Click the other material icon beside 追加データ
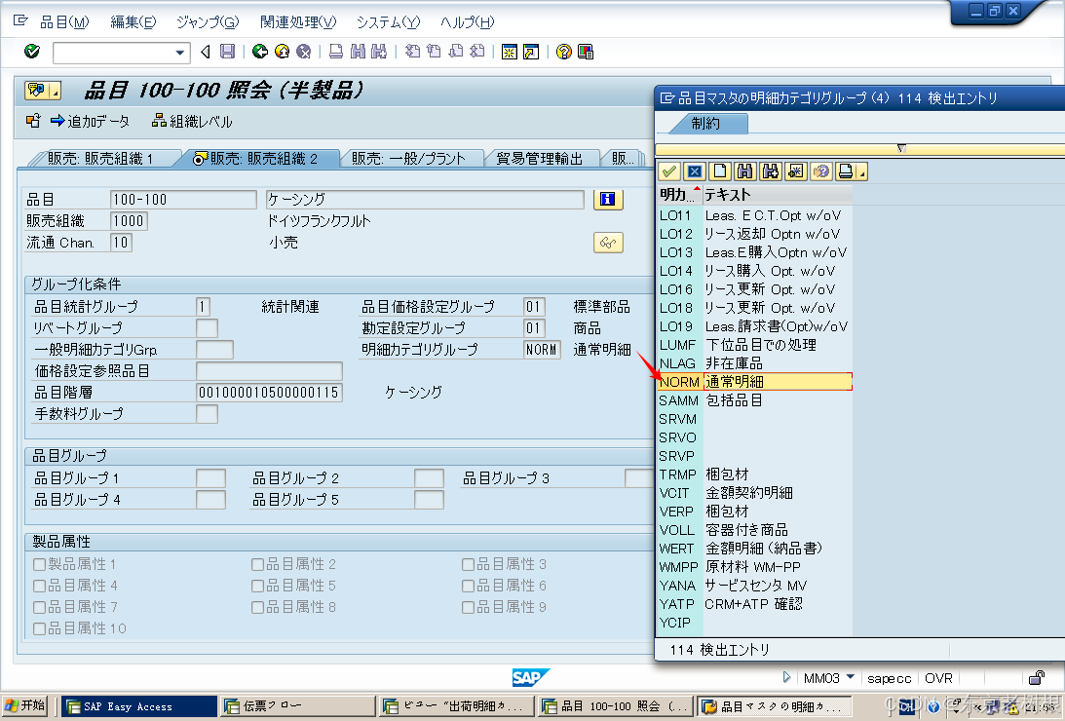 point(32,121)
